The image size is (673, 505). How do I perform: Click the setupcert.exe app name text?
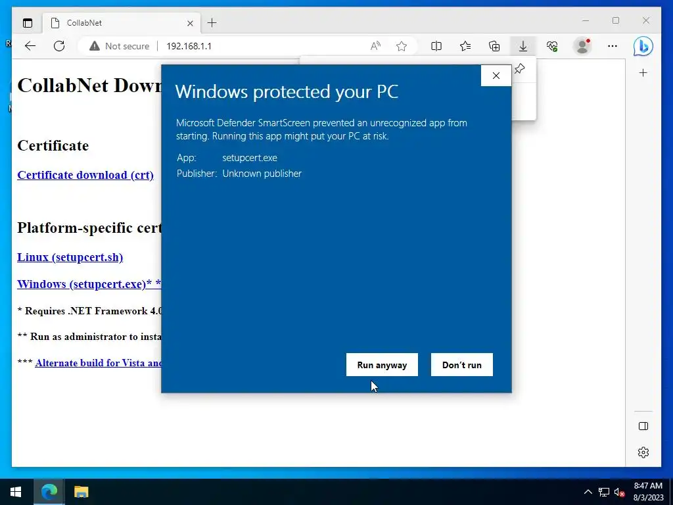point(250,158)
